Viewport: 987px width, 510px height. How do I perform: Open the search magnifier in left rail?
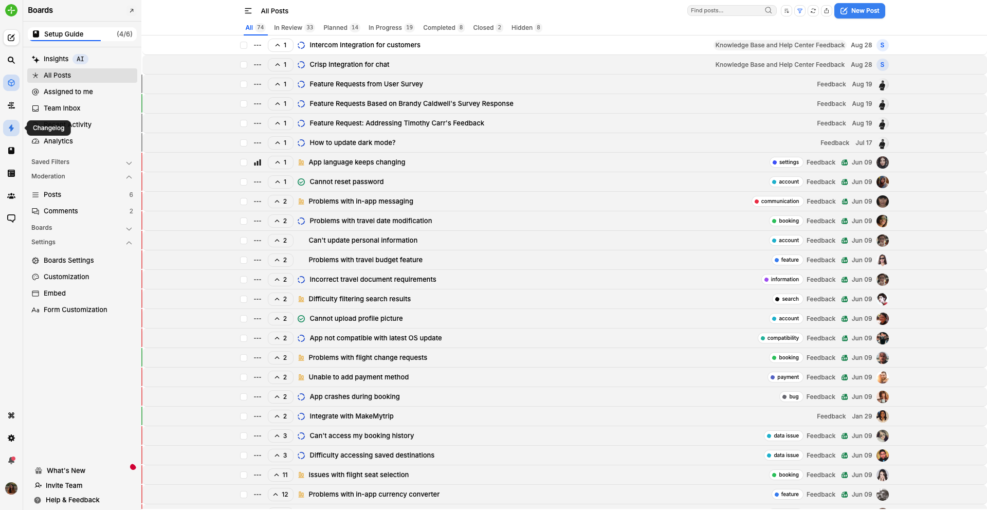point(11,60)
